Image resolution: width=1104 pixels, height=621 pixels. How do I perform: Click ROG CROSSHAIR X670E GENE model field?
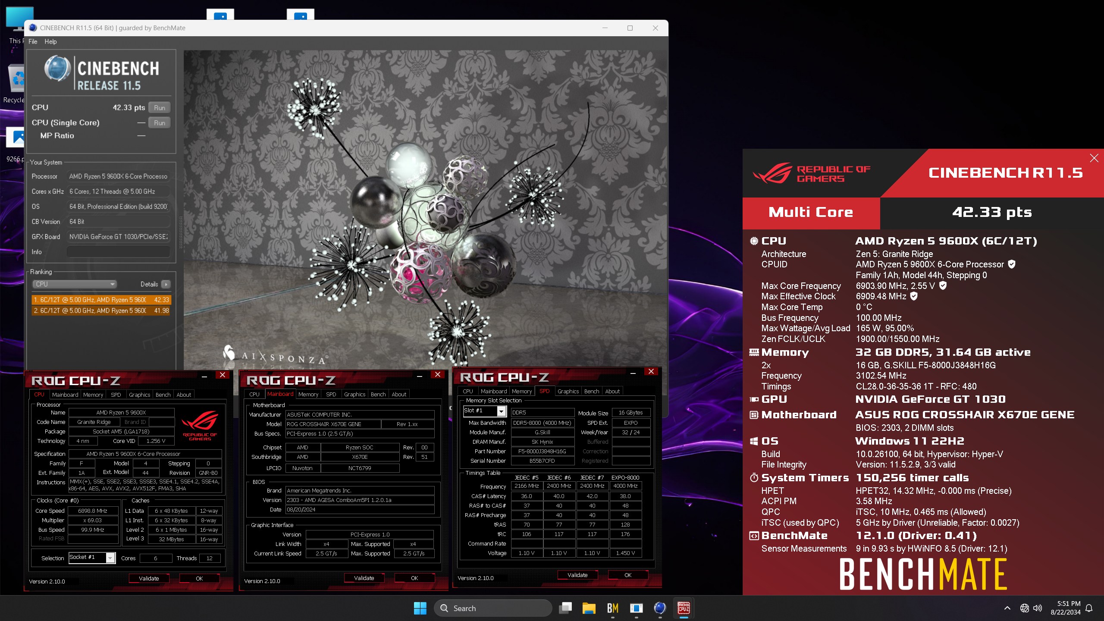coord(333,424)
